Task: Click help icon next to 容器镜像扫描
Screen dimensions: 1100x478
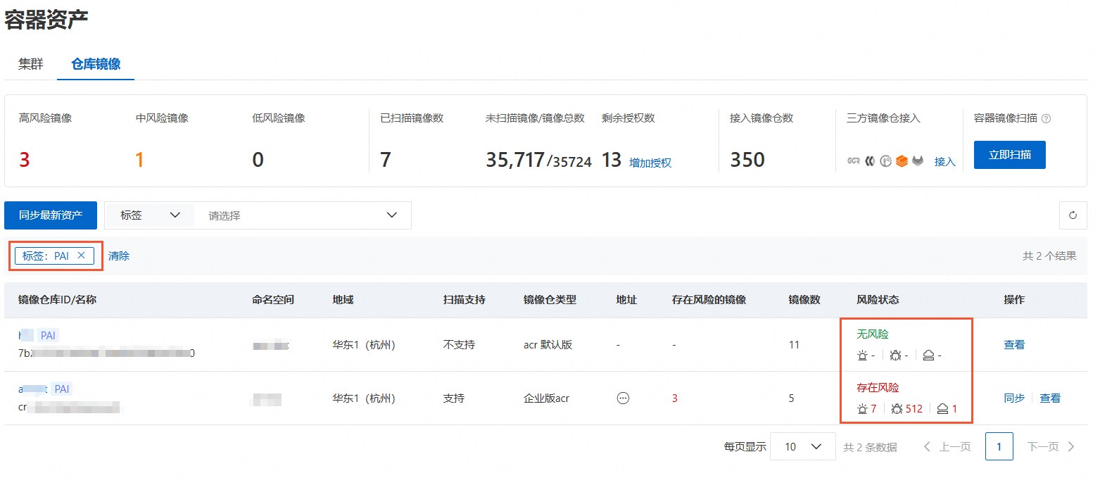Action: (1046, 118)
